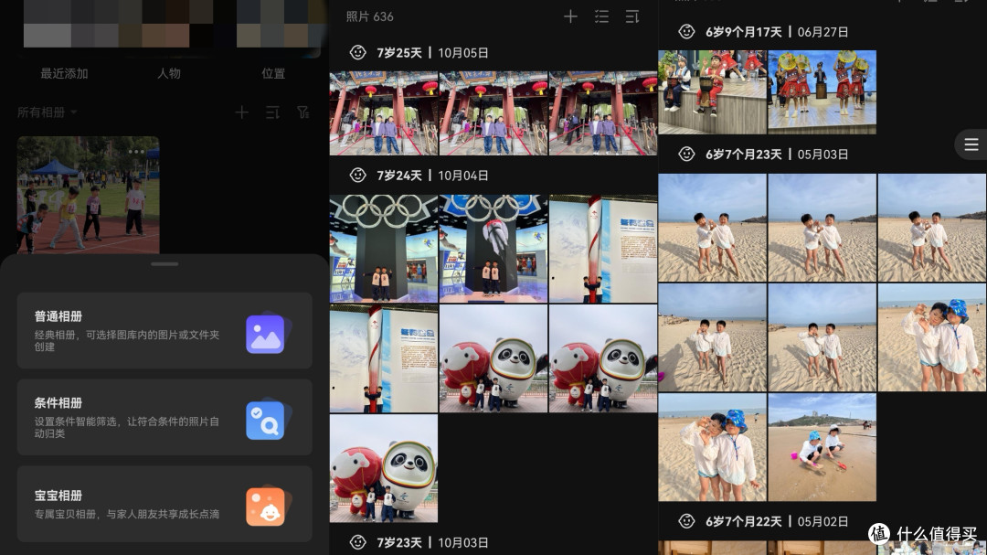Click the bottom sheet drag handle
This screenshot has width=987, height=555.
pos(164,264)
